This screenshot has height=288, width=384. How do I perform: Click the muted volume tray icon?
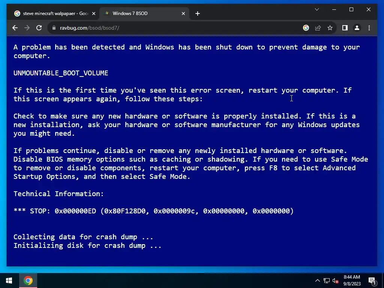[335, 280]
